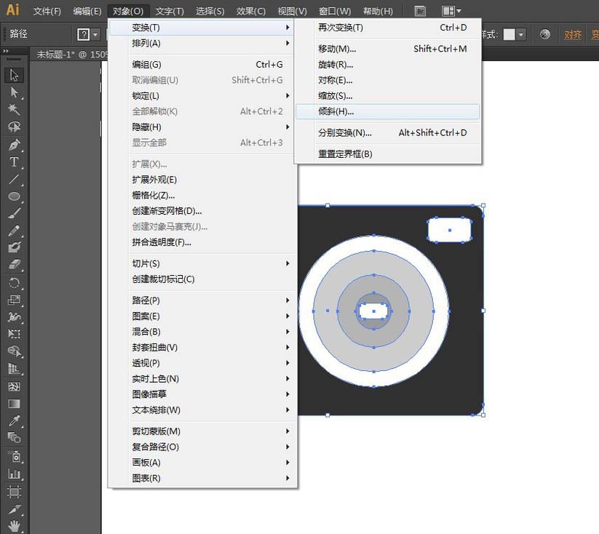Select the Width/Warp tool
599x534 pixels.
coord(14,316)
